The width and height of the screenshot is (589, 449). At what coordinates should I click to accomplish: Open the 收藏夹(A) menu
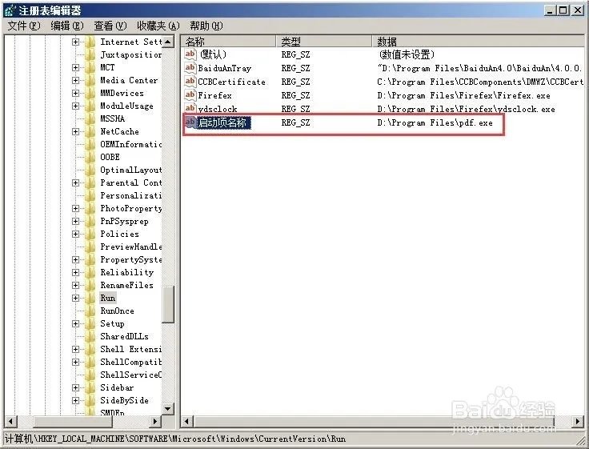[x=158, y=26]
